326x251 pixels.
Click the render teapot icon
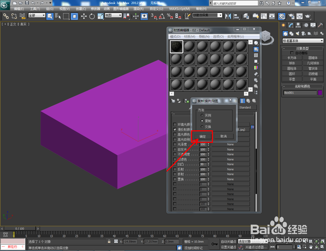(x=308, y=16)
